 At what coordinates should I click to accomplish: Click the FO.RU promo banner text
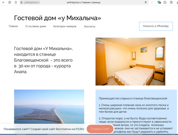[x=44, y=129]
